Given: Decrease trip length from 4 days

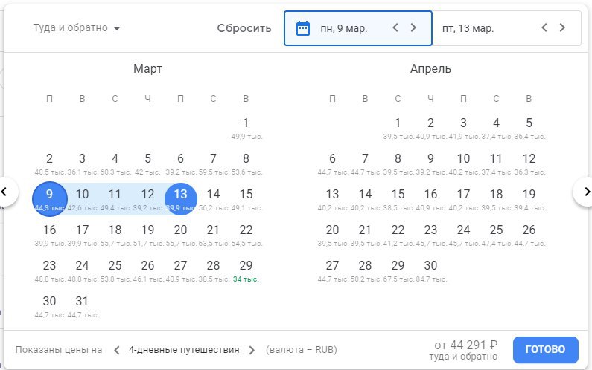Looking at the screenshot, I should [116, 350].
